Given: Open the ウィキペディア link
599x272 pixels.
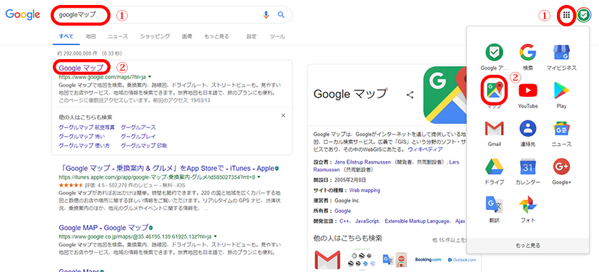Looking at the screenshot, I should click(425, 149).
